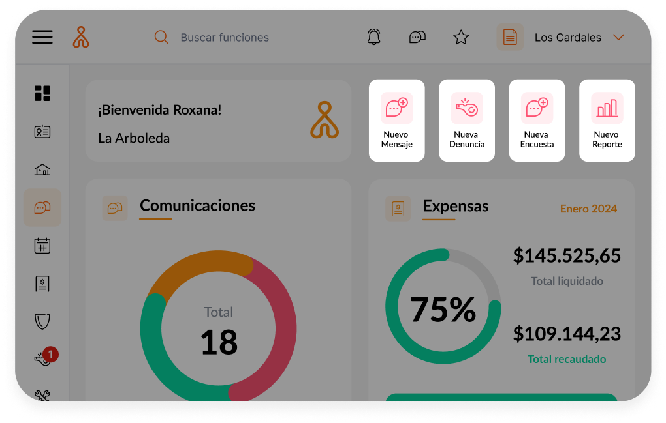Open the hamburger menu
The width and height of the screenshot is (666, 423).
42,37
